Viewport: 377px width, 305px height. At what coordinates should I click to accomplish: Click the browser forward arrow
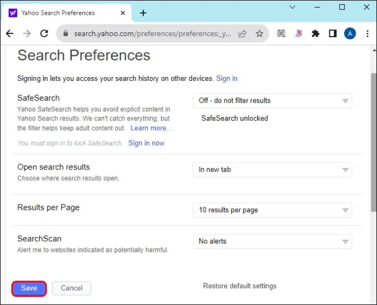point(27,33)
